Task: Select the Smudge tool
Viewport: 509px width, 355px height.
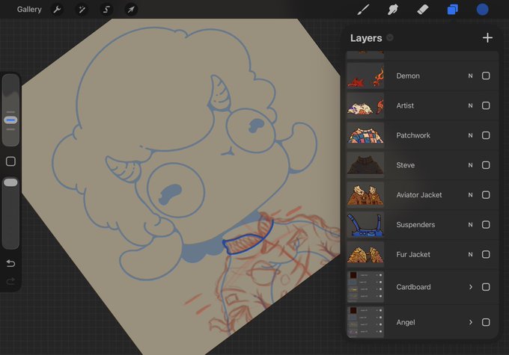Action: pyautogui.click(x=393, y=10)
